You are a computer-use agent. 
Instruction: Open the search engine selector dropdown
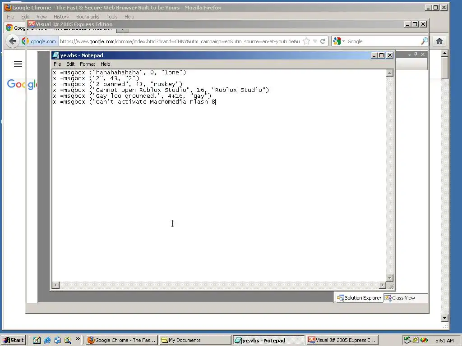click(x=339, y=41)
